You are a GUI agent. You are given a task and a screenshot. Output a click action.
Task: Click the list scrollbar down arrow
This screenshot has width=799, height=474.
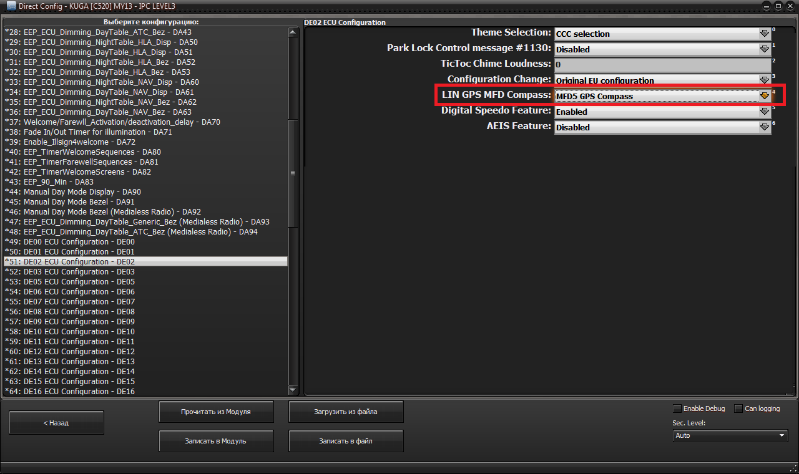293,390
